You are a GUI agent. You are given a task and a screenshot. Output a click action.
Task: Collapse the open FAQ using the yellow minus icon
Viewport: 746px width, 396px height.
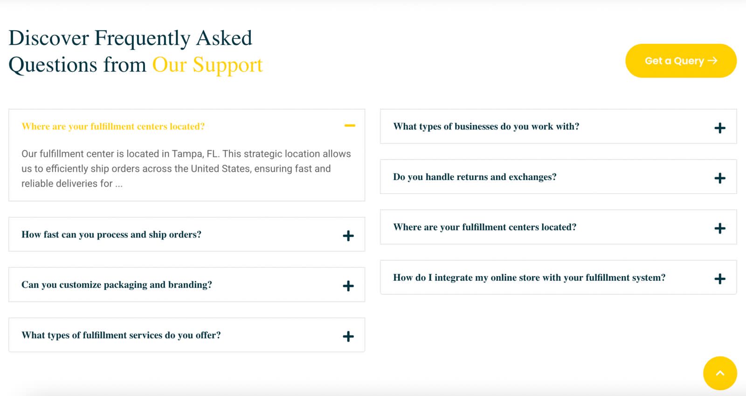click(350, 125)
